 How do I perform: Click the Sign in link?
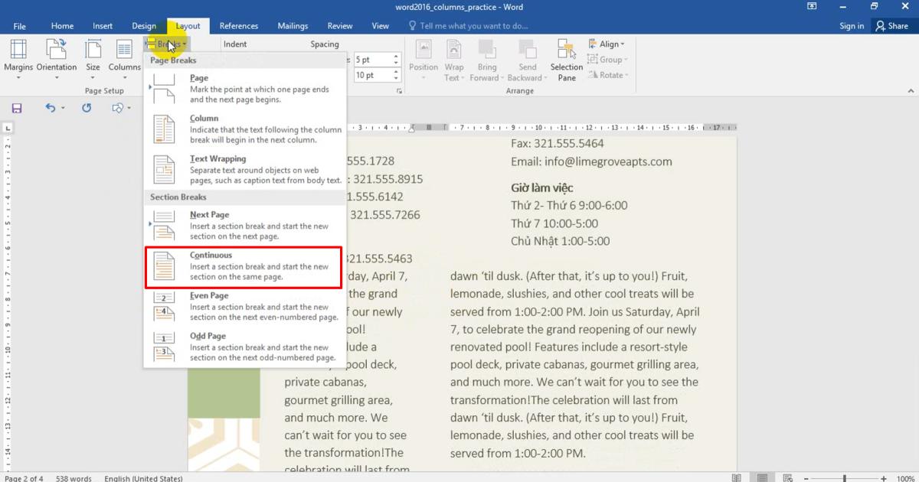click(x=851, y=26)
